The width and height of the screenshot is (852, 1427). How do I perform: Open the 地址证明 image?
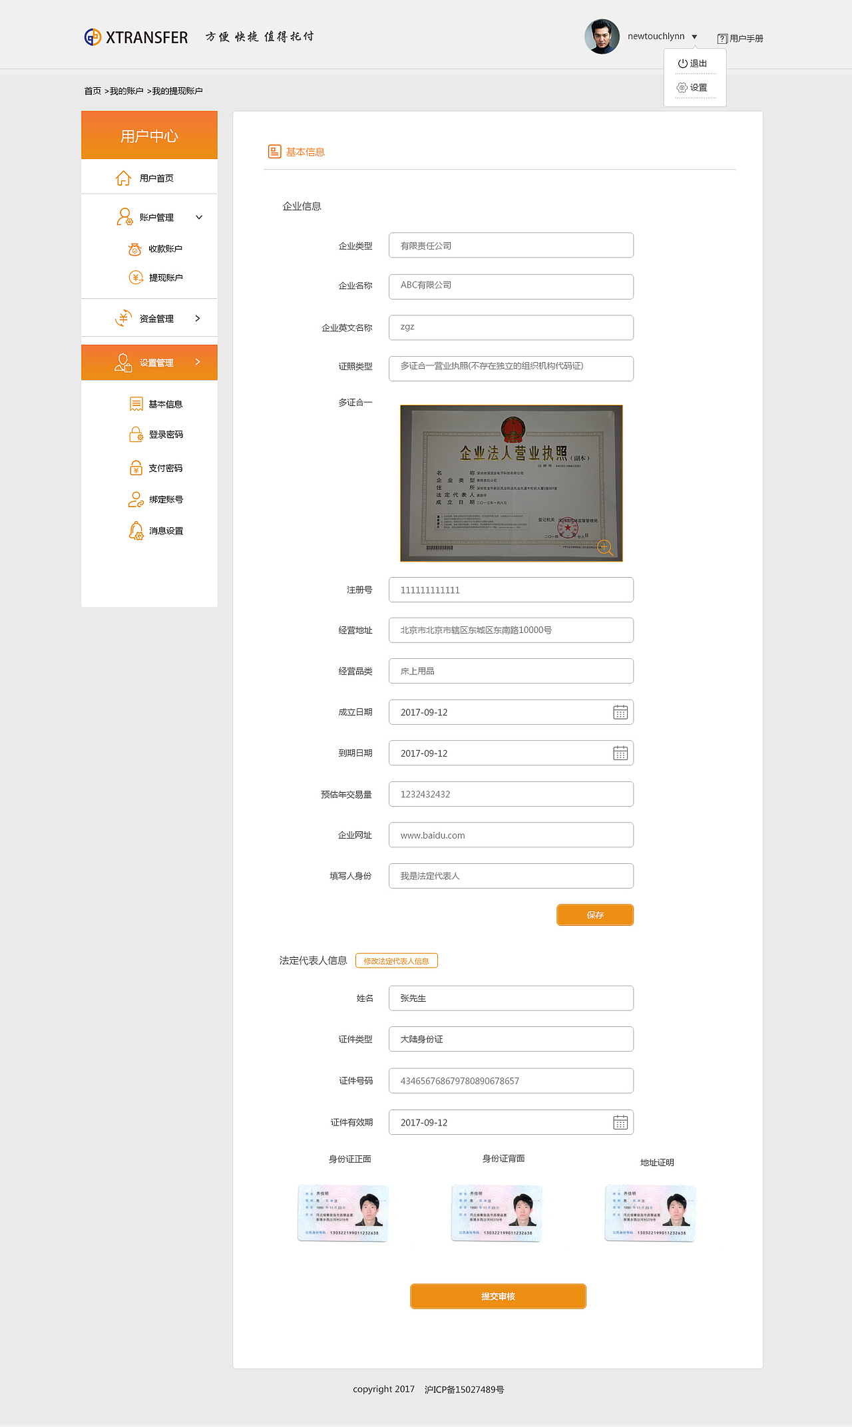click(650, 1213)
